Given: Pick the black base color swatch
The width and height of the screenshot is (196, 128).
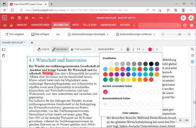Looking at the screenshot, I should tap(151, 64).
